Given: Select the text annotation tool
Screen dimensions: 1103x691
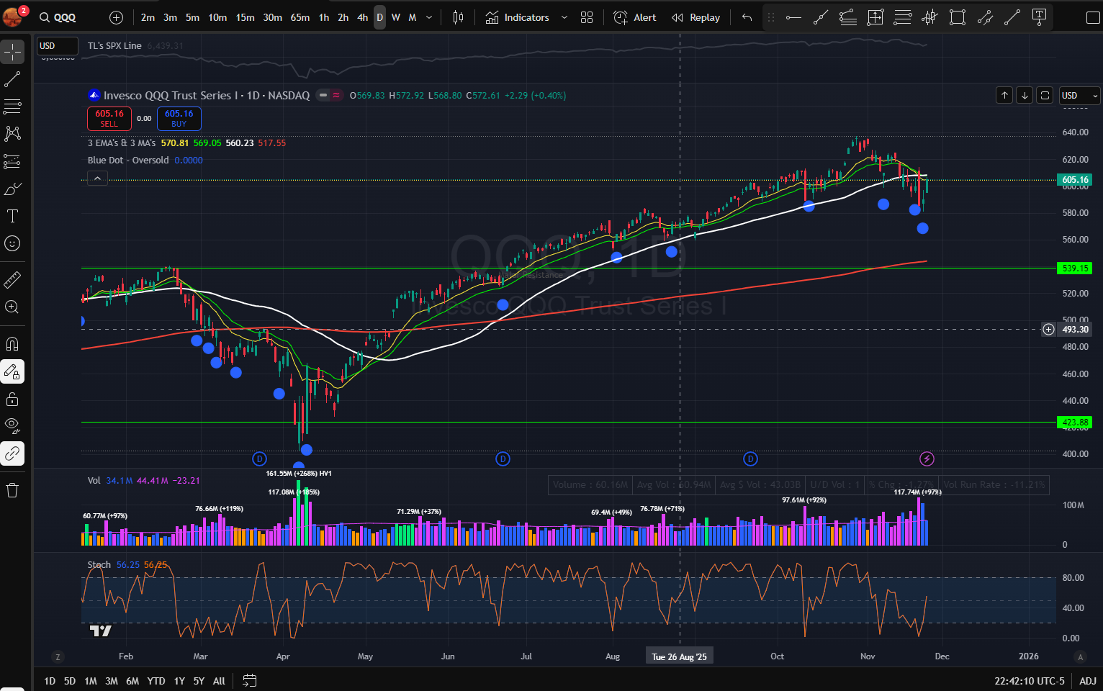Looking at the screenshot, I should point(12,216).
